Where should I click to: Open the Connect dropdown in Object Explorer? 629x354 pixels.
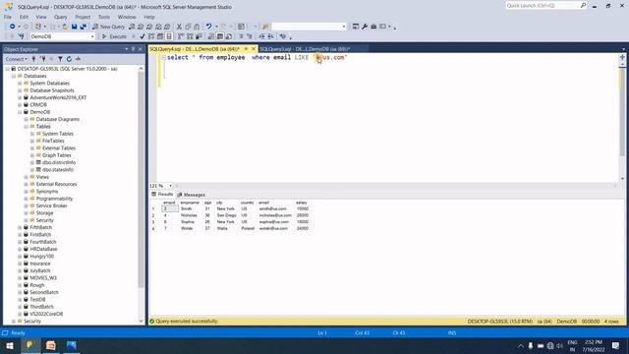16,59
